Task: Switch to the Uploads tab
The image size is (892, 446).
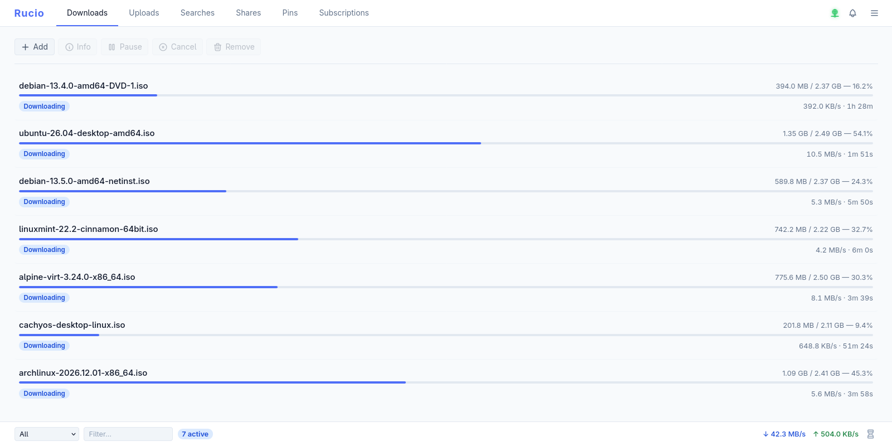Action: 144,13
